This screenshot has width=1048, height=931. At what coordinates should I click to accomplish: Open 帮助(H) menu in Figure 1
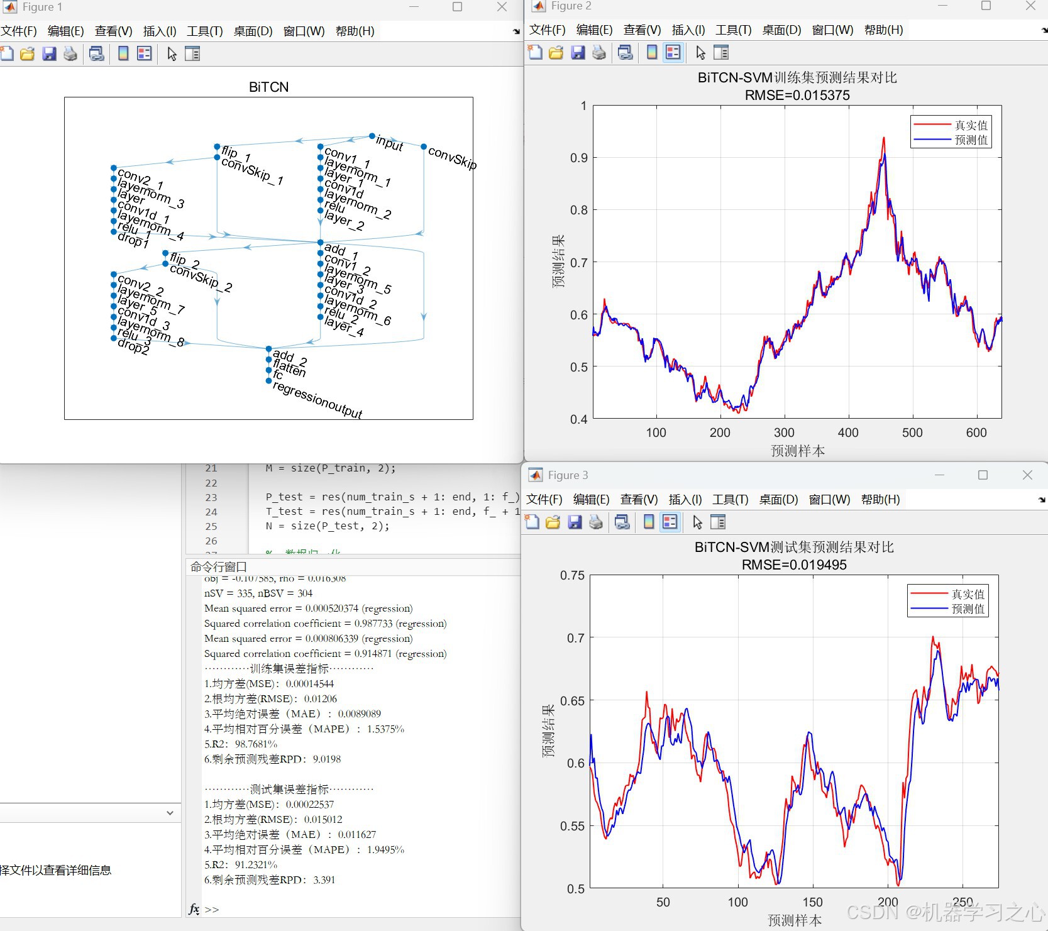pos(355,31)
